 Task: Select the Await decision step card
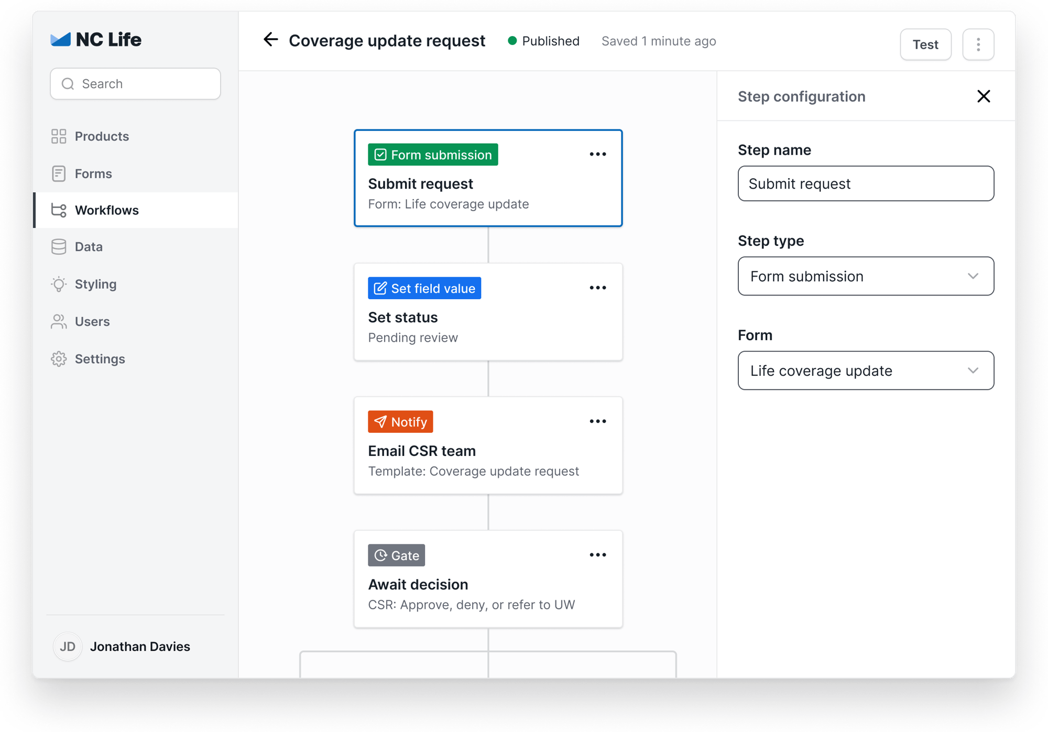[488, 579]
